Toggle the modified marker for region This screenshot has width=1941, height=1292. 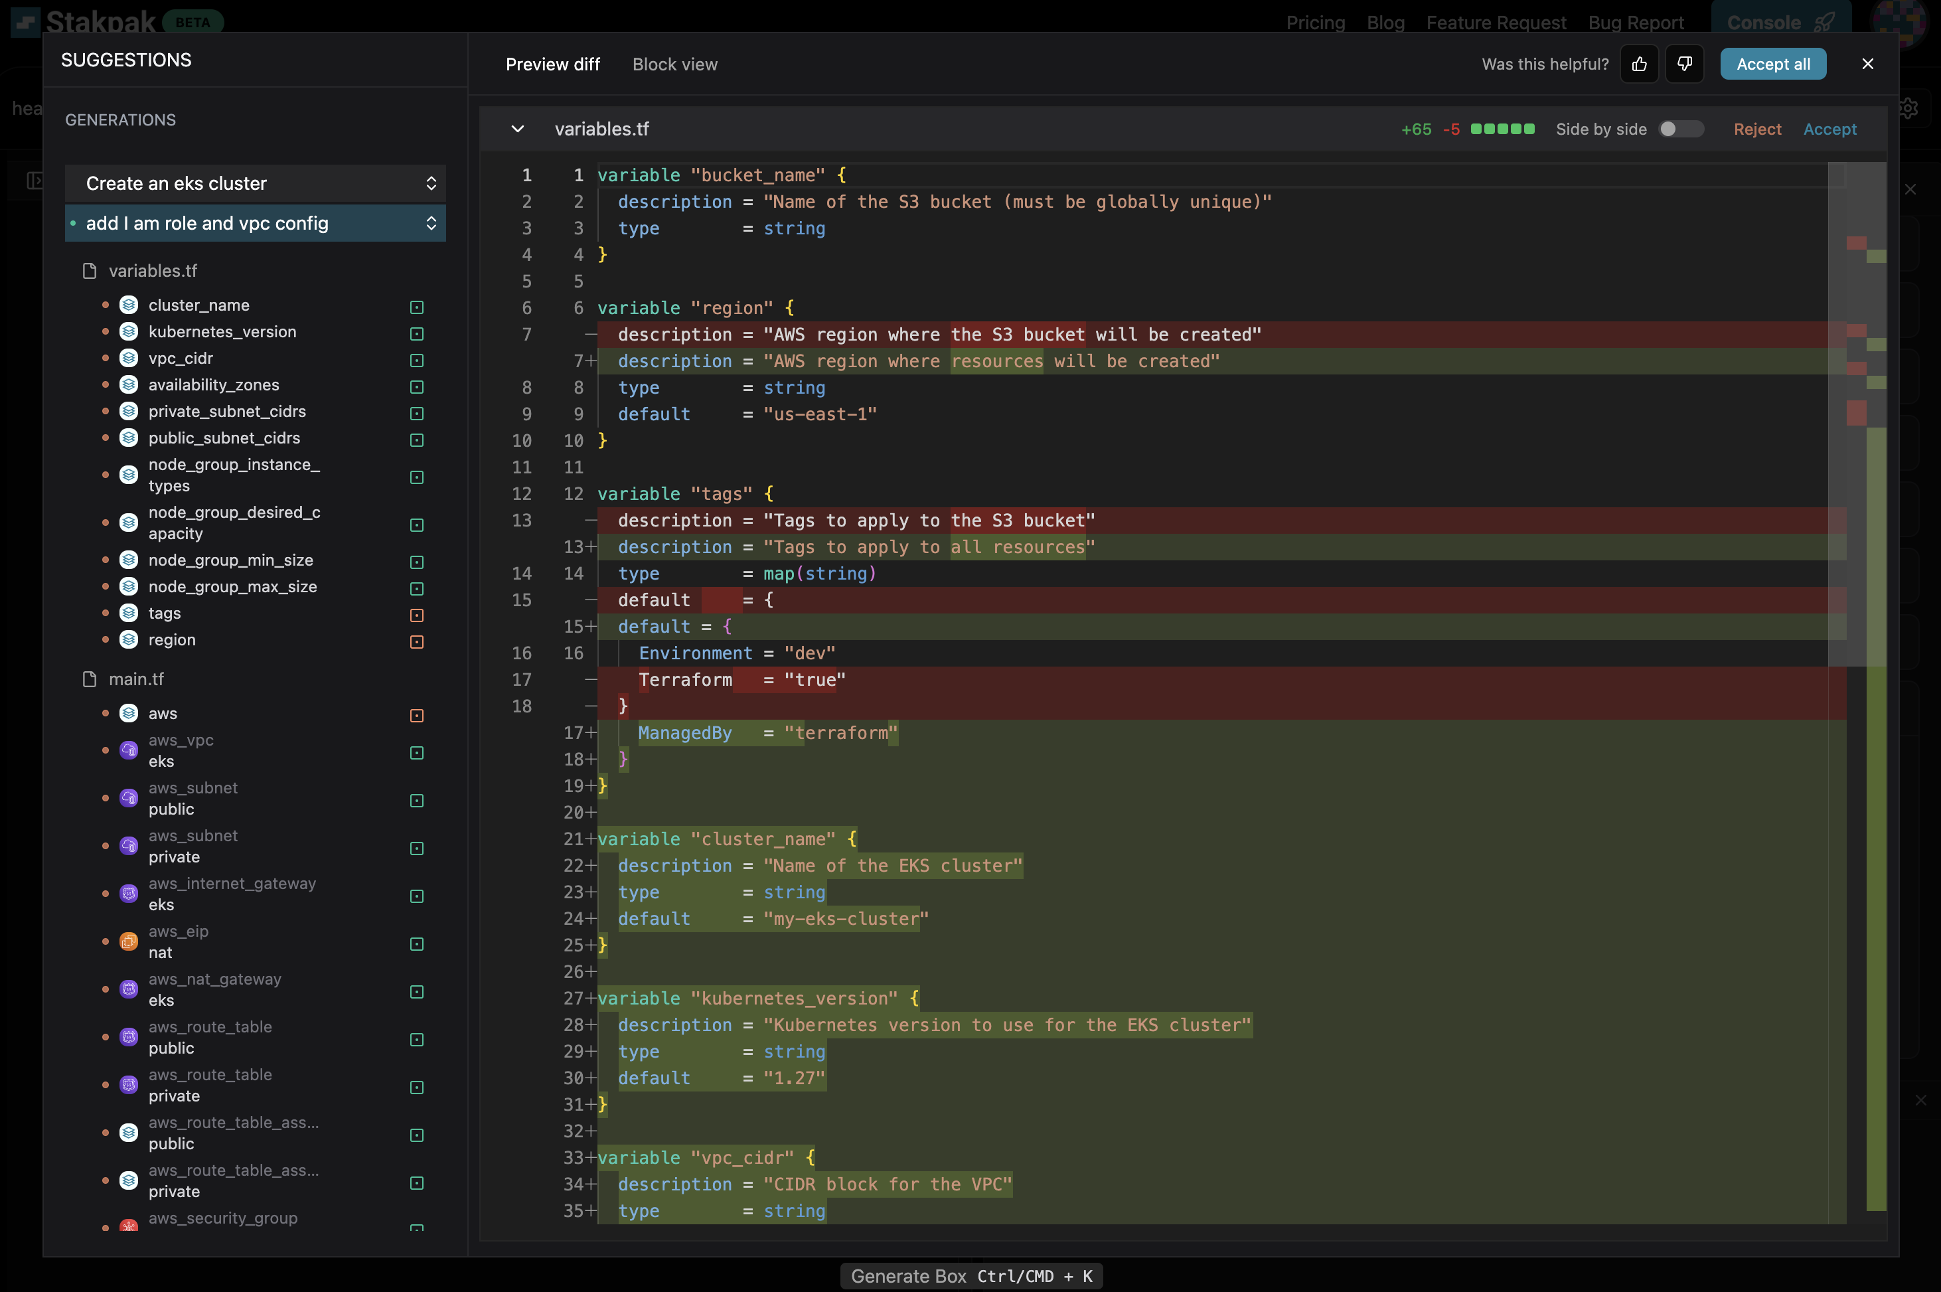[x=417, y=642]
